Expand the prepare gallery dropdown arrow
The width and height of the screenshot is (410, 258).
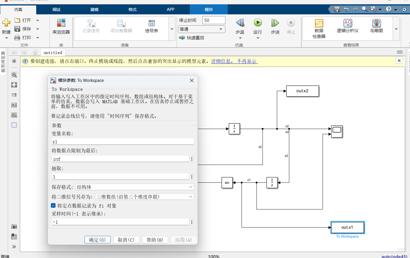[172, 29]
